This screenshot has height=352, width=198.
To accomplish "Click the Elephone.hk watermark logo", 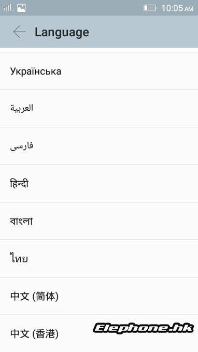I will point(144,328).
